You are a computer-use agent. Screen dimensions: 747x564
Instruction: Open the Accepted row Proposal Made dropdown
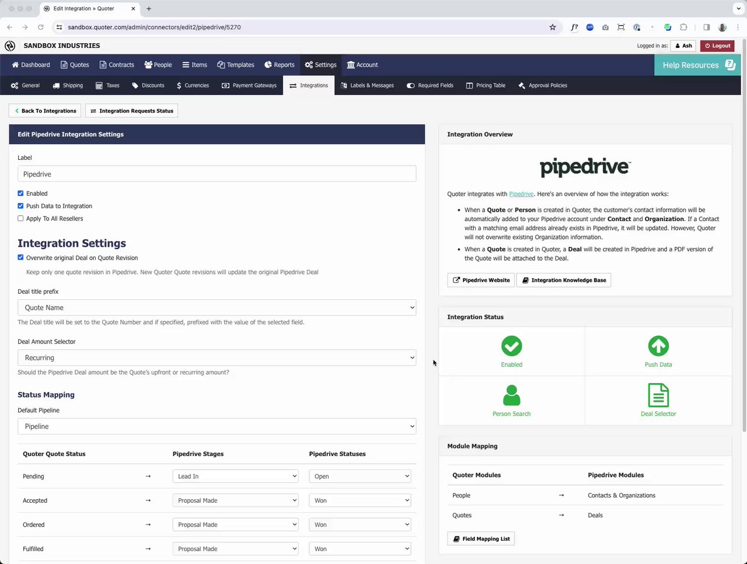pyautogui.click(x=235, y=500)
